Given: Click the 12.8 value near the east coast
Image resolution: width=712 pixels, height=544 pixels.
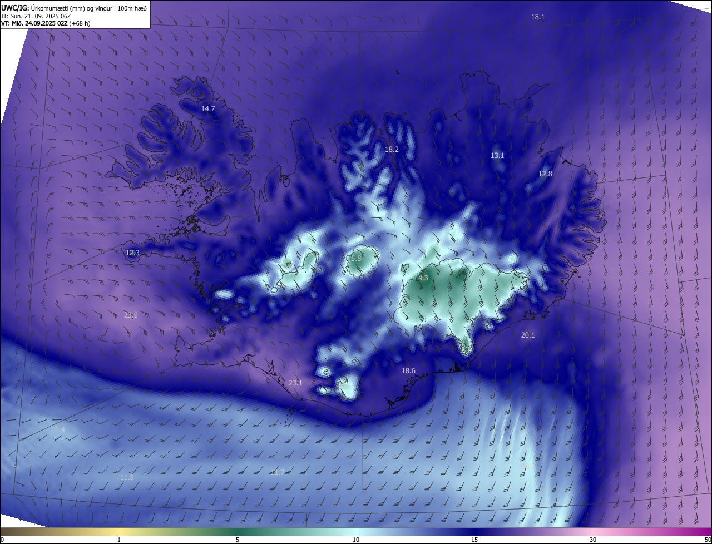Looking at the screenshot, I should coord(545,174).
